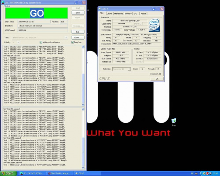
Task: Click the OK button in CPU-Z
Action: [157, 79]
